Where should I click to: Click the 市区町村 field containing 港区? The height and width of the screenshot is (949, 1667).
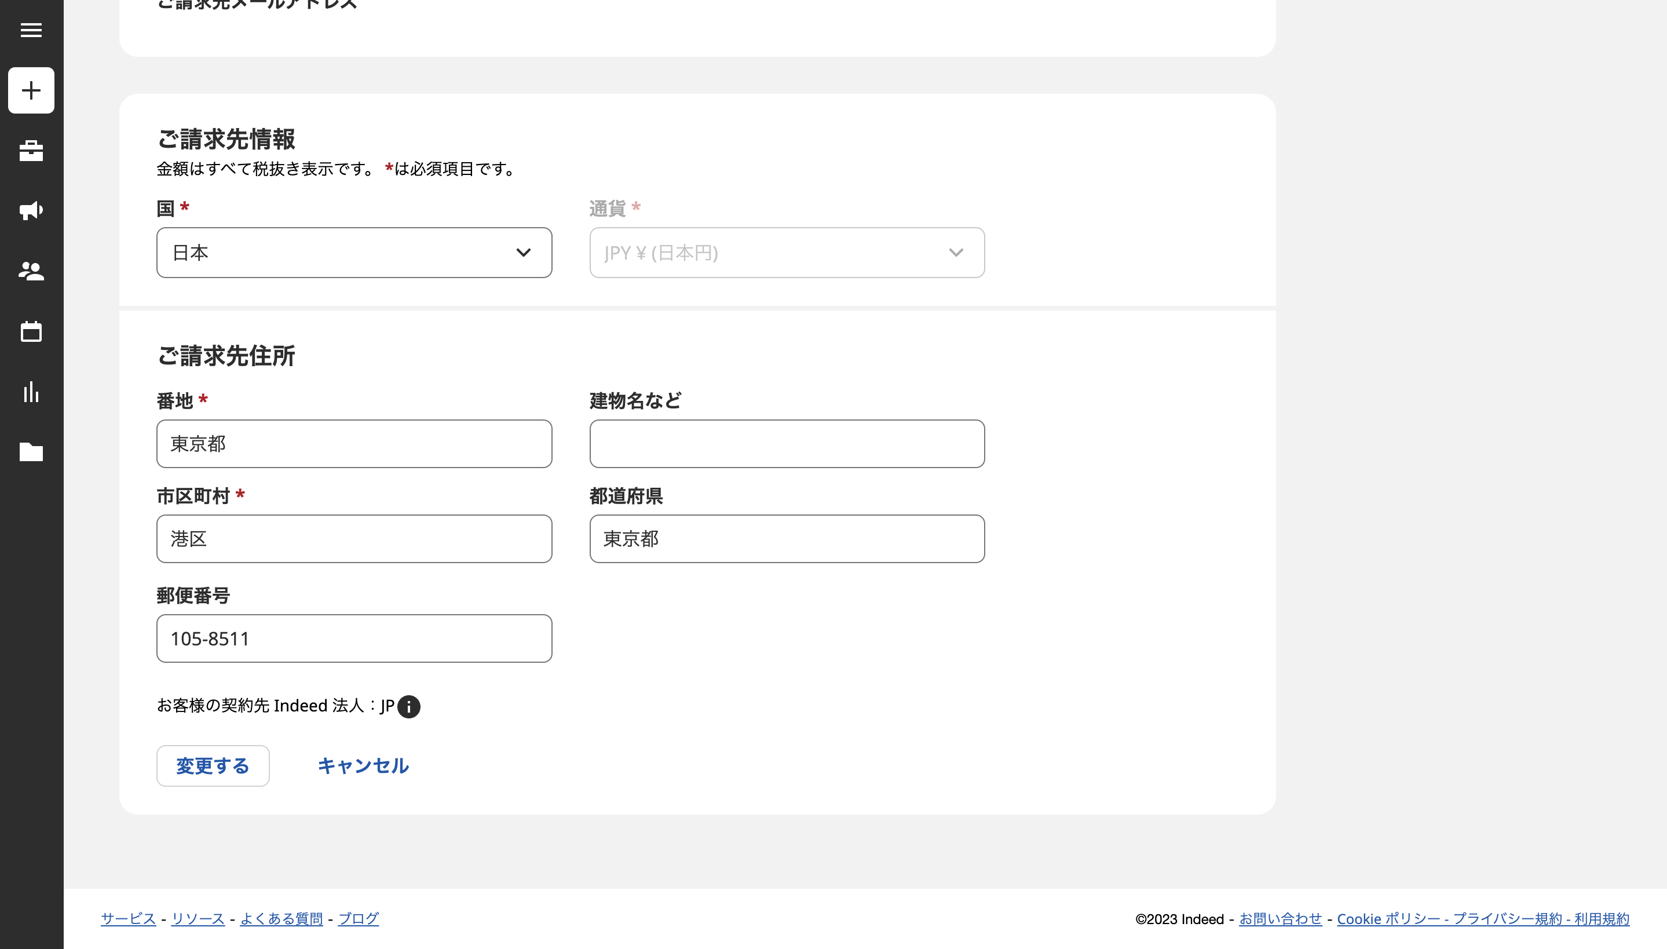point(354,539)
